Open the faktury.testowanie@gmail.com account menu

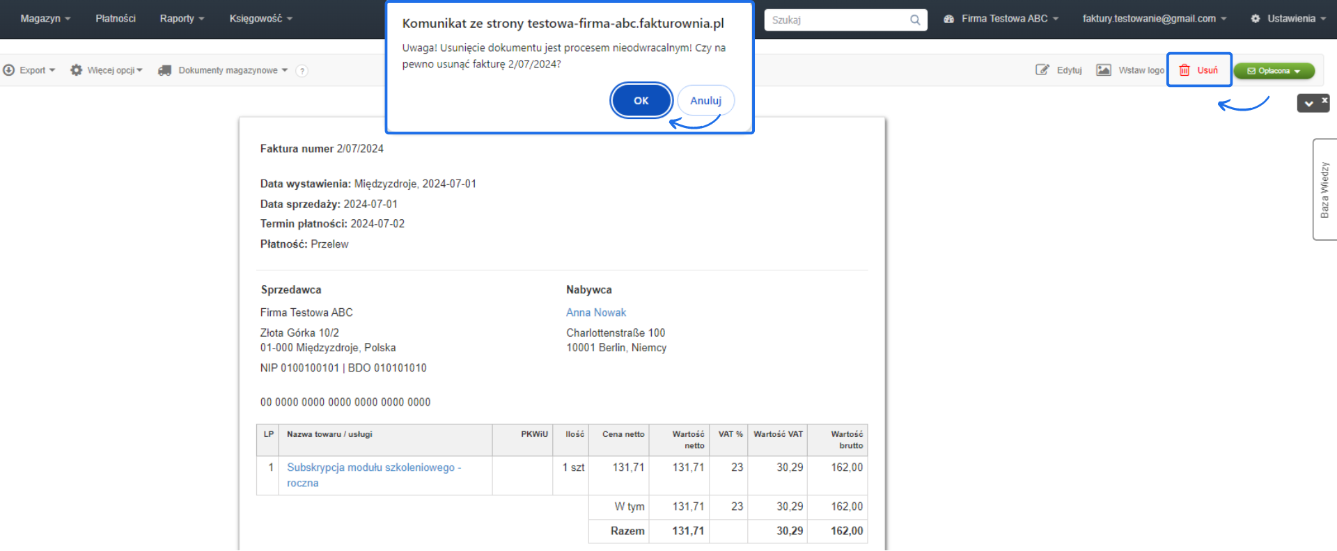tap(1155, 19)
